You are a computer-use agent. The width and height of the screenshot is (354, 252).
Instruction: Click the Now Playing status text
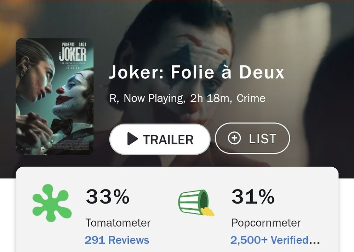[x=154, y=98]
